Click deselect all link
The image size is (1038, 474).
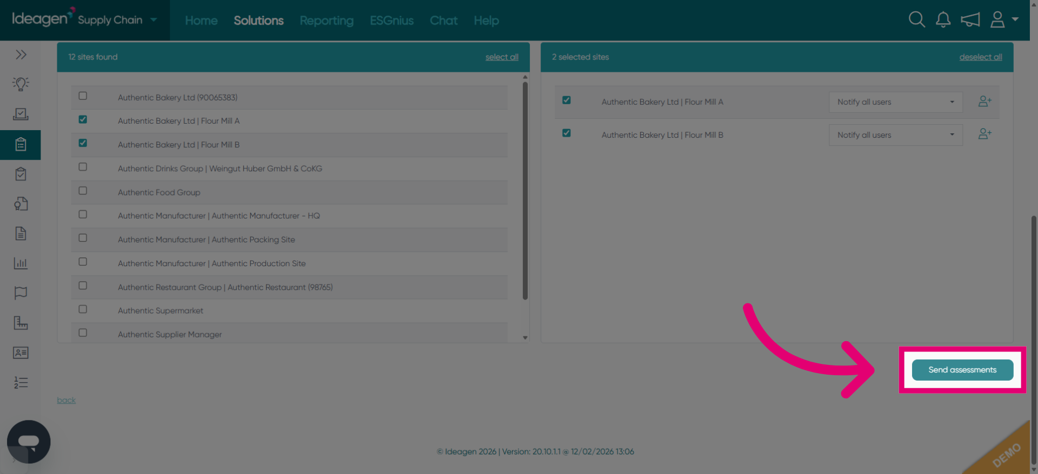click(x=981, y=57)
